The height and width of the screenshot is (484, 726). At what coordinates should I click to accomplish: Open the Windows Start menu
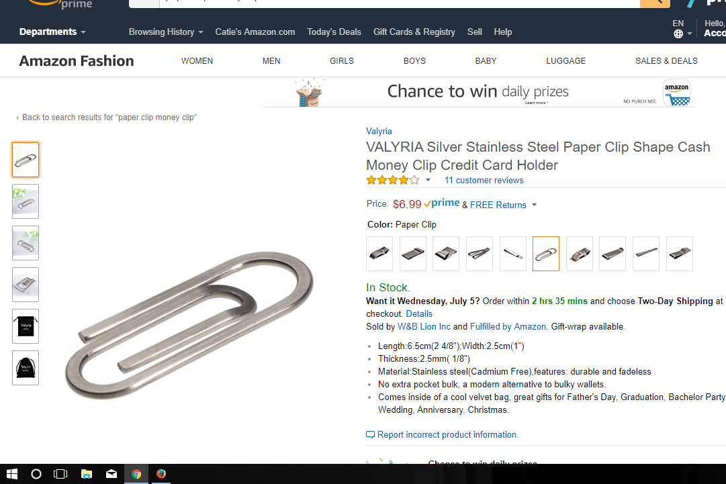12,474
